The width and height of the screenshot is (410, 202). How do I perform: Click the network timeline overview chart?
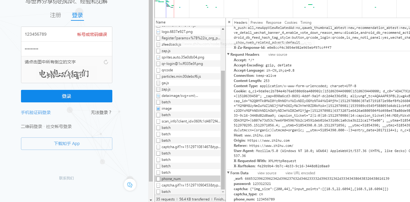tap(282, 9)
